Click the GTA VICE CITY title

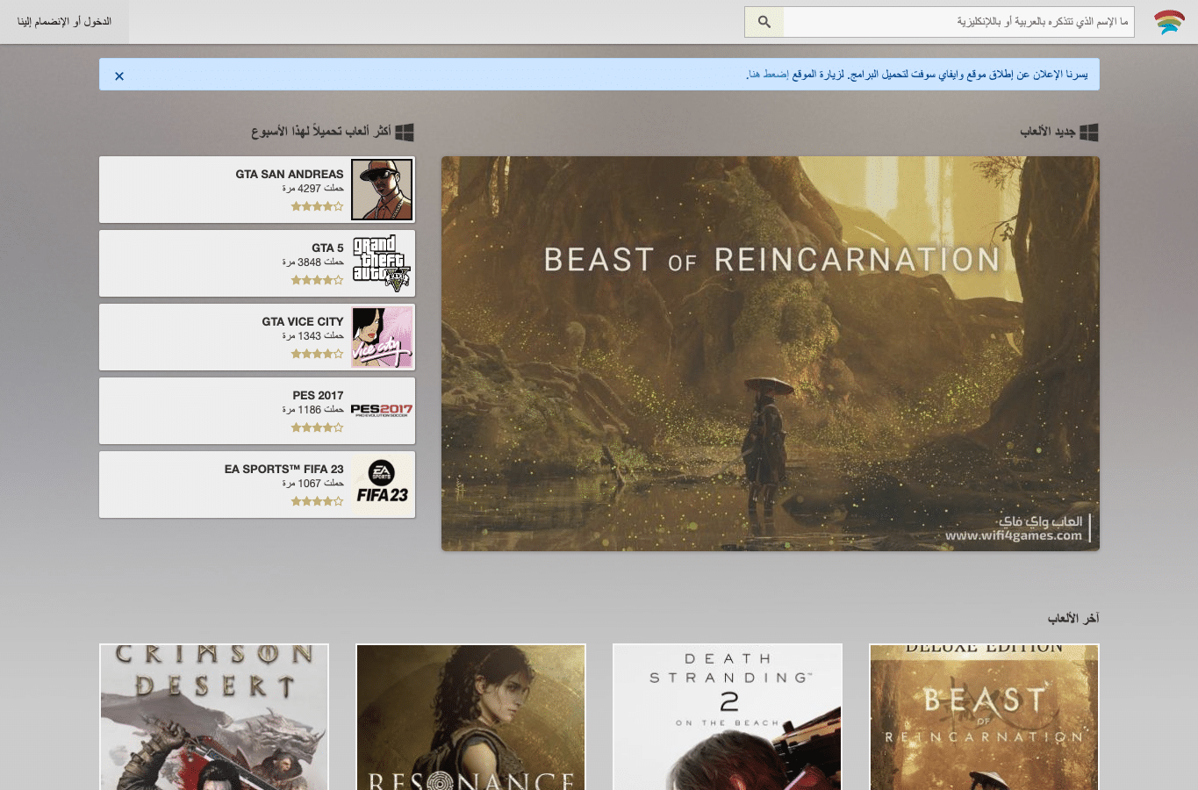[303, 321]
